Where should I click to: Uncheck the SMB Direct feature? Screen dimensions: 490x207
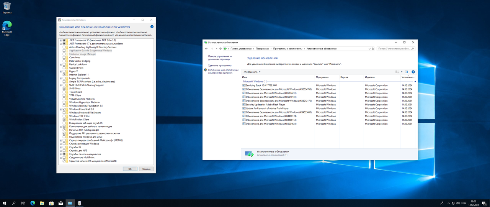click(x=64, y=89)
